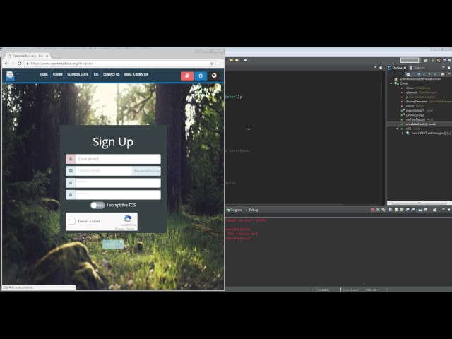Collapse the Driver class node in the Outline
This screenshot has height=339, width=452.
point(391,83)
